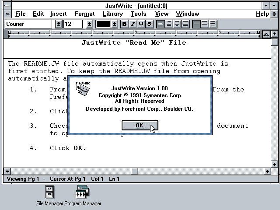Open the Insert menu

coord(58,14)
